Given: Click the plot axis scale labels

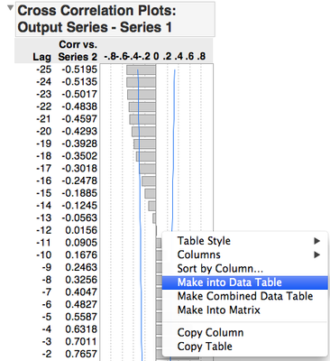Looking at the screenshot, I should point(155,56).
